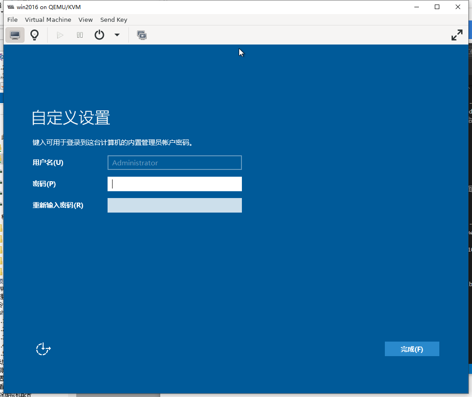Click the win2016 title bar app icon

click(x=11, y=7)
